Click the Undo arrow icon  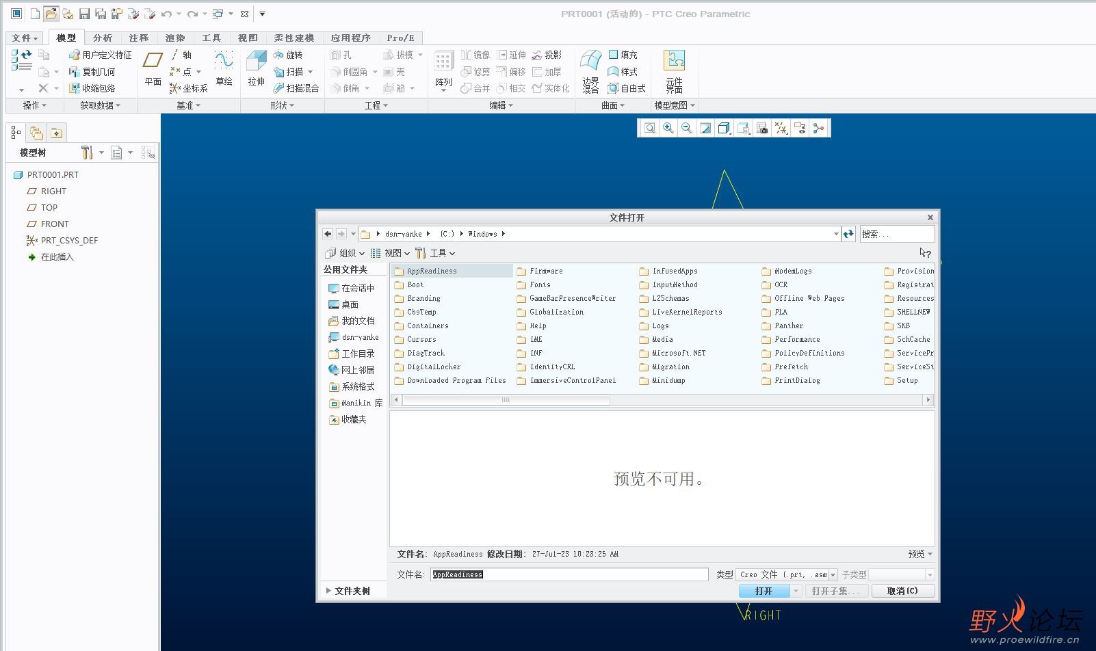pos(166,14)
